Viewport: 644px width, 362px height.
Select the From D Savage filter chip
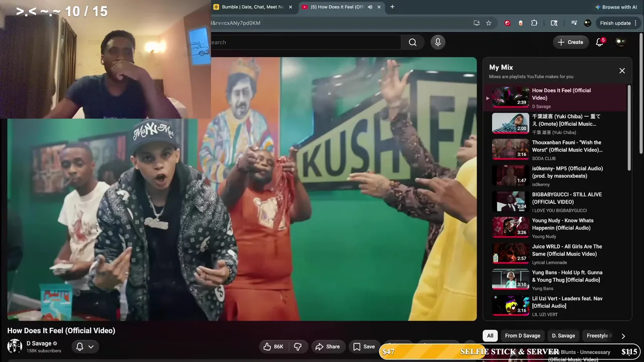tap(523, 336)
